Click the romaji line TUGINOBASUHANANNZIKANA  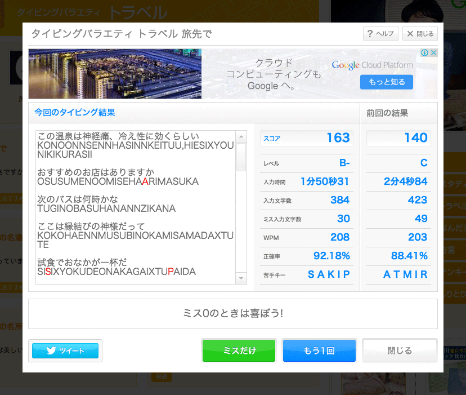coord(106,208)
